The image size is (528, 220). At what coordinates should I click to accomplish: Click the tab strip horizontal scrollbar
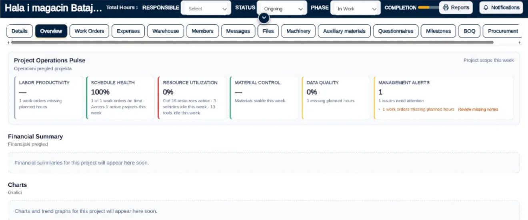(x=252, y=42)
